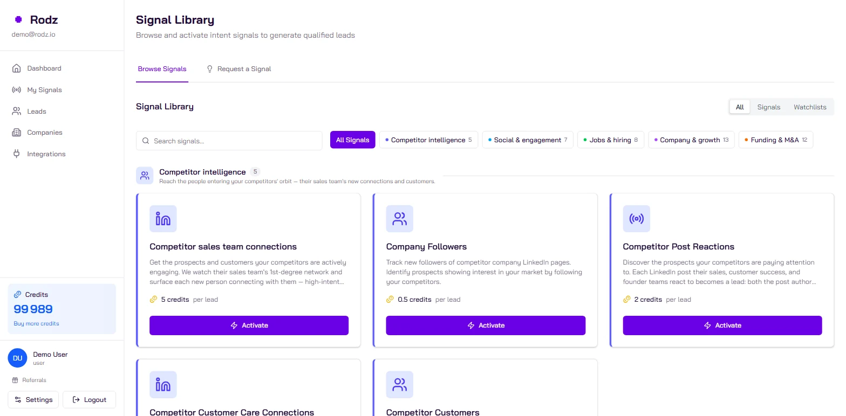The width and height of the screenshot is (846, 416).
Task: Click the Rodz logo icon
Action: click(x=18, y=20)
